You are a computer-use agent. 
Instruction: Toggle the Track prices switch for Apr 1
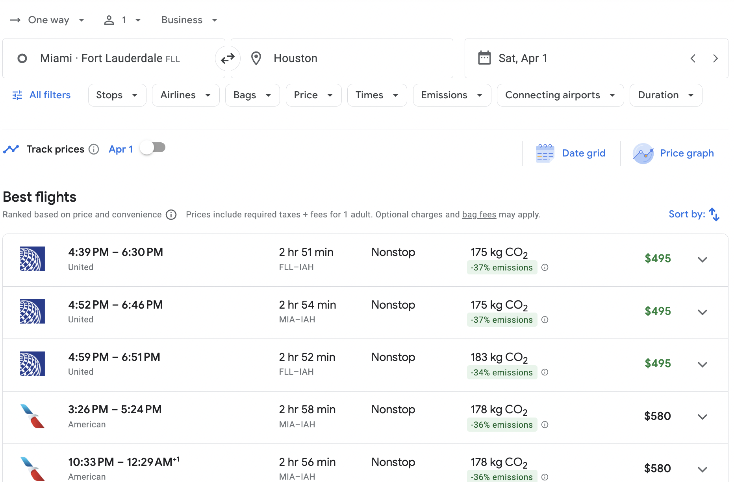click(153, 148)
